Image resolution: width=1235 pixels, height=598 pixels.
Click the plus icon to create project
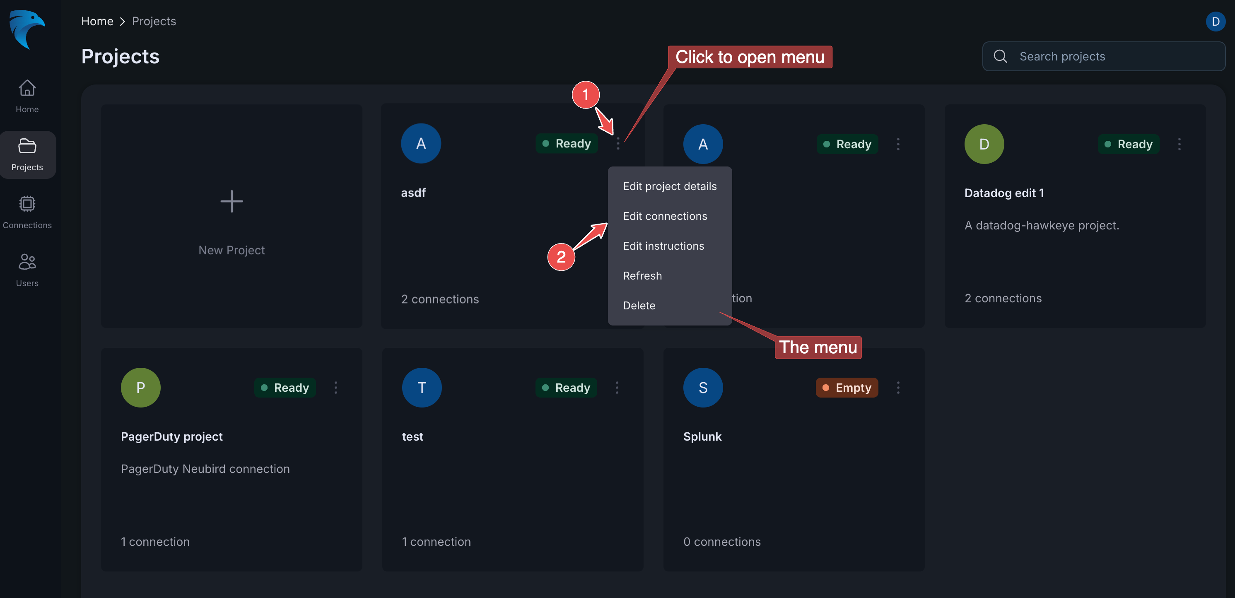coord(232,201)
